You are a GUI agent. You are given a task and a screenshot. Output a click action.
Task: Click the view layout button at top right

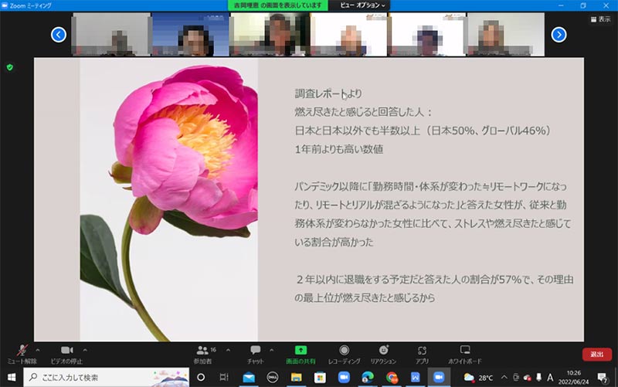pos(601,19)
